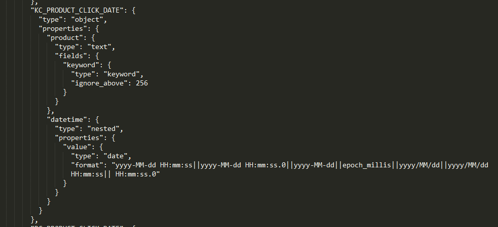Click the "keyword" type value string
This screenshot has height=227, width=498.
coord(122,74)
